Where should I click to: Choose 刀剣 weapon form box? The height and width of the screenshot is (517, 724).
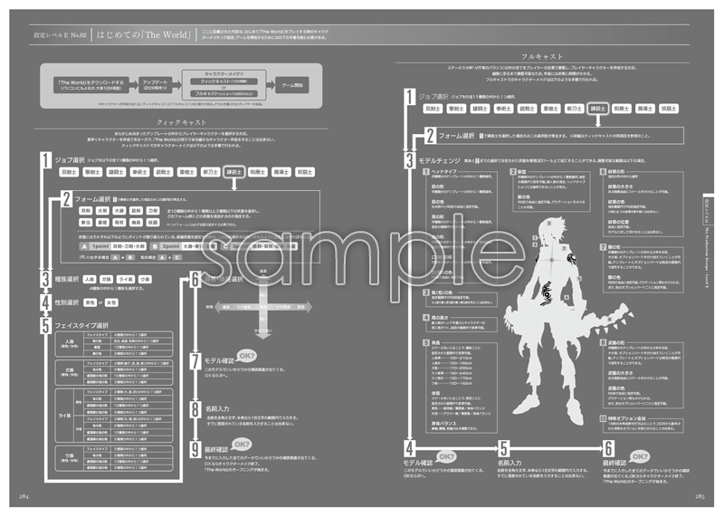[x=153, y=211]
